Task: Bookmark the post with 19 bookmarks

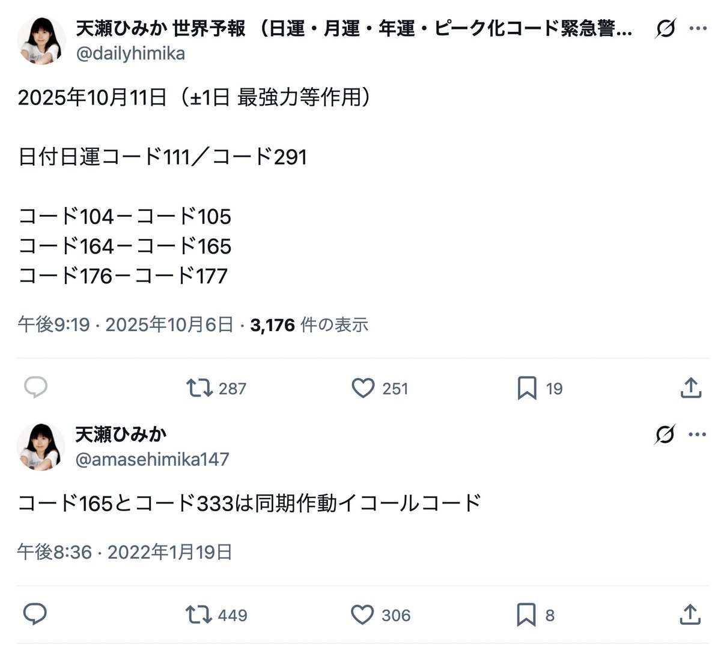Action: 527,388
